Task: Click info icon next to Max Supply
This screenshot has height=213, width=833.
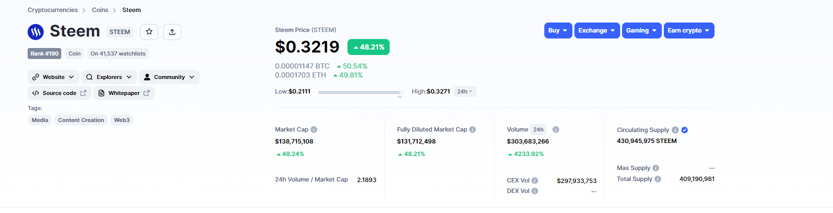Action: [656, 168]
